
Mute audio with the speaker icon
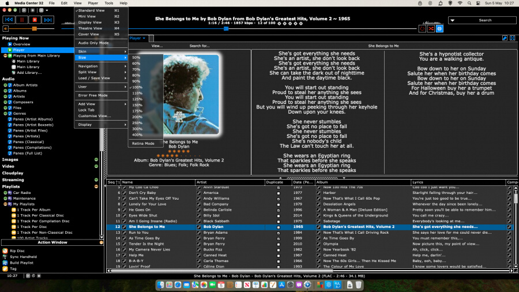(x=6, y=29)
